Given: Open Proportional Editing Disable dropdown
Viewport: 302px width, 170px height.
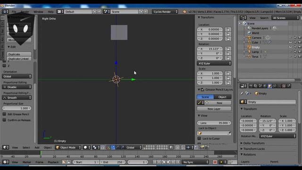Looking at the screenshot, I should point(17,87).
